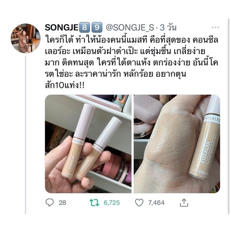Open the @SONGJE_S handle link
Image resolution: width=231 pixels, height=231 pixels.
[130, 27]
